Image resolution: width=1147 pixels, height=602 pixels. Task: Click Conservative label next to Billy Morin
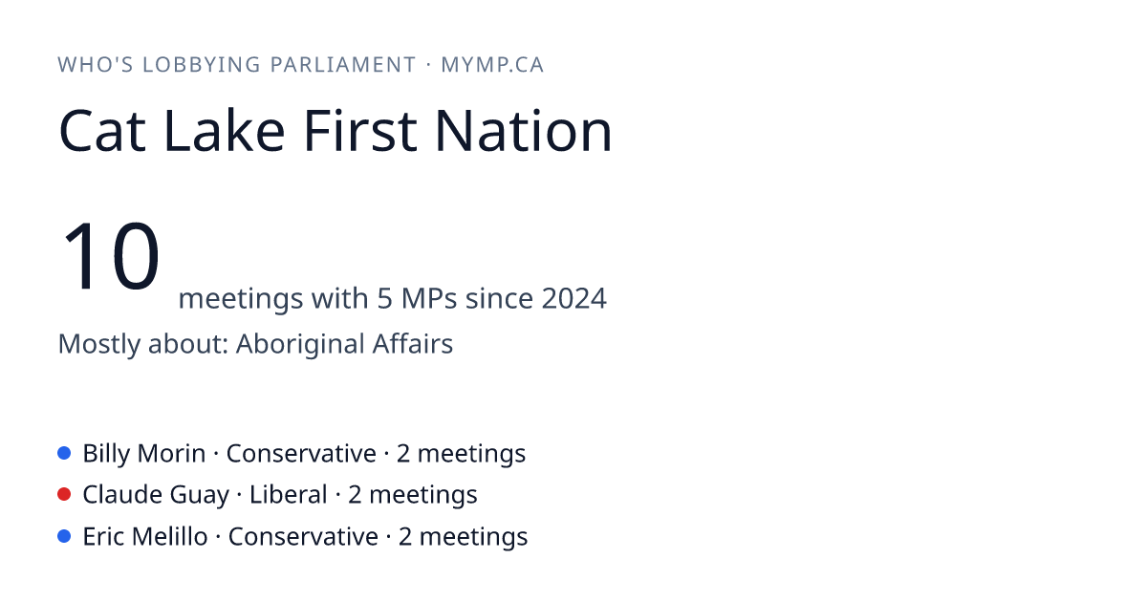[x=301, y=453]
